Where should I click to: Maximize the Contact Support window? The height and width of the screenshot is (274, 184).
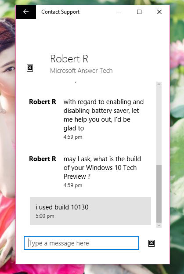139,12
